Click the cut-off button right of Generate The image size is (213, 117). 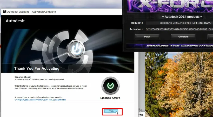210,37
